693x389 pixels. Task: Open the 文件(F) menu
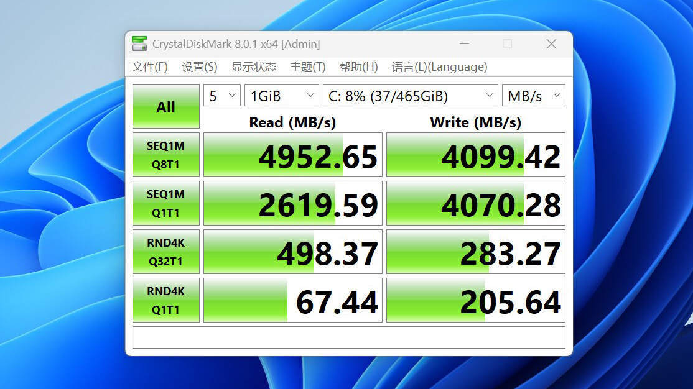pyautogui.click(x=150, y=66)
